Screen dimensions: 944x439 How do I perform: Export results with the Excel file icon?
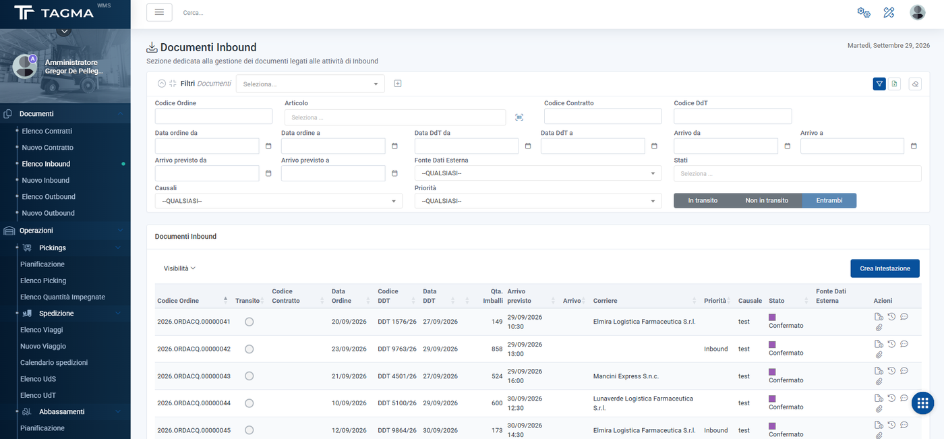[894, 84]
